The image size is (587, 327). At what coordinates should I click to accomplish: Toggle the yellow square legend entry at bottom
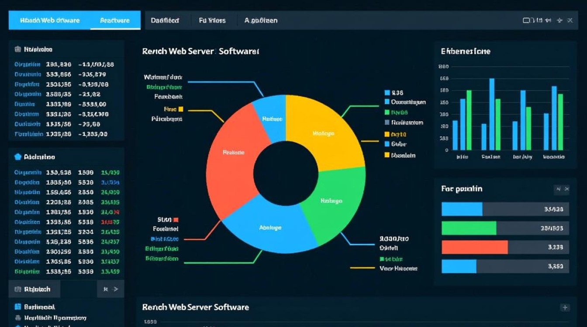pyautogui.click(x=387, y=155)
